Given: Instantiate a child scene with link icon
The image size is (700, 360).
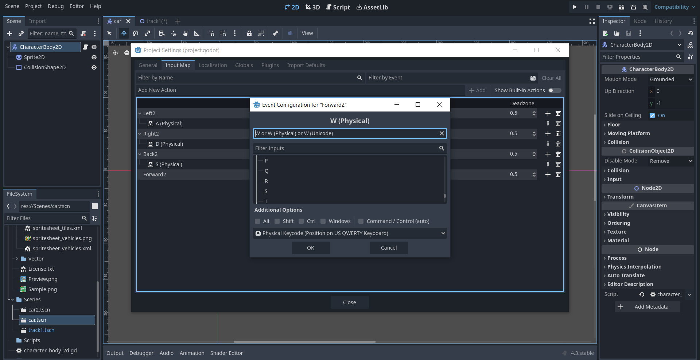Looking at the screenshot, I should click(21, 34).
